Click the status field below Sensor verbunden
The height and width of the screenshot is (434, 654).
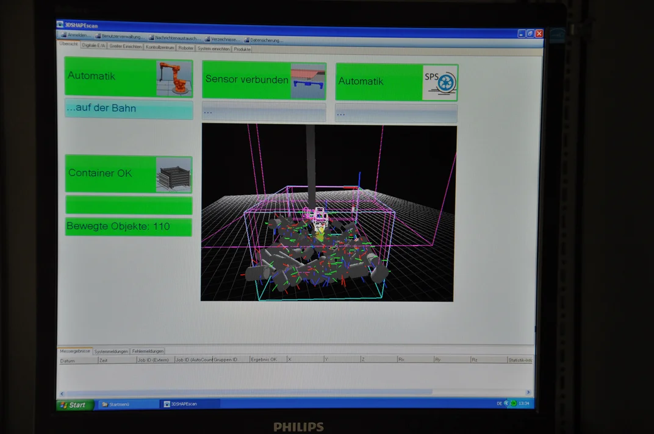(x=264, y=112)
